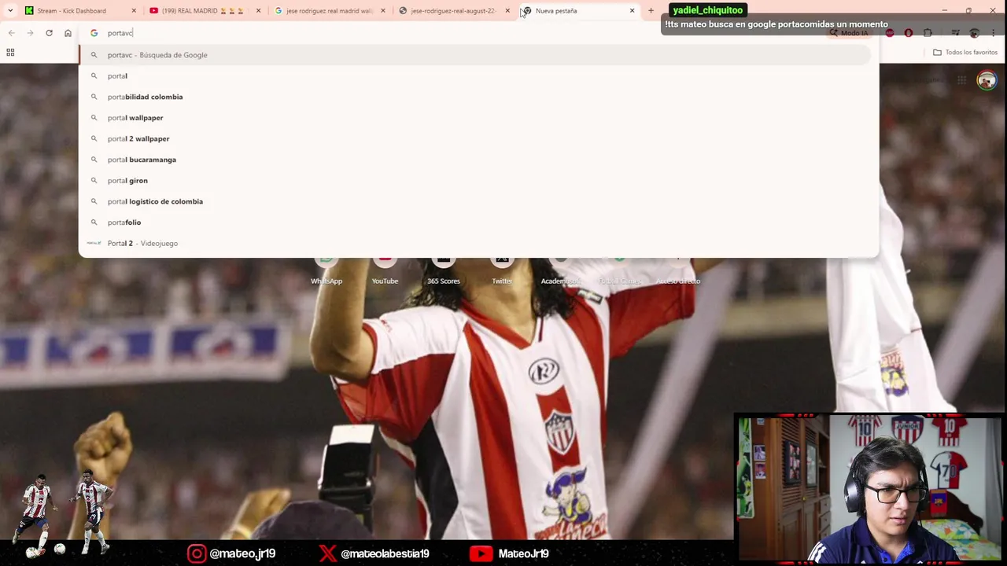Open the WhatsApp shortcut
This screenshot has width=1007, height=566.
point(326,270)
